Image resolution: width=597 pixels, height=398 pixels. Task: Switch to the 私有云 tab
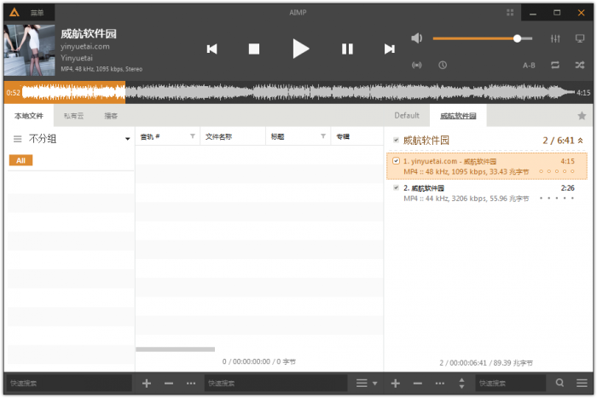point(73,116)
